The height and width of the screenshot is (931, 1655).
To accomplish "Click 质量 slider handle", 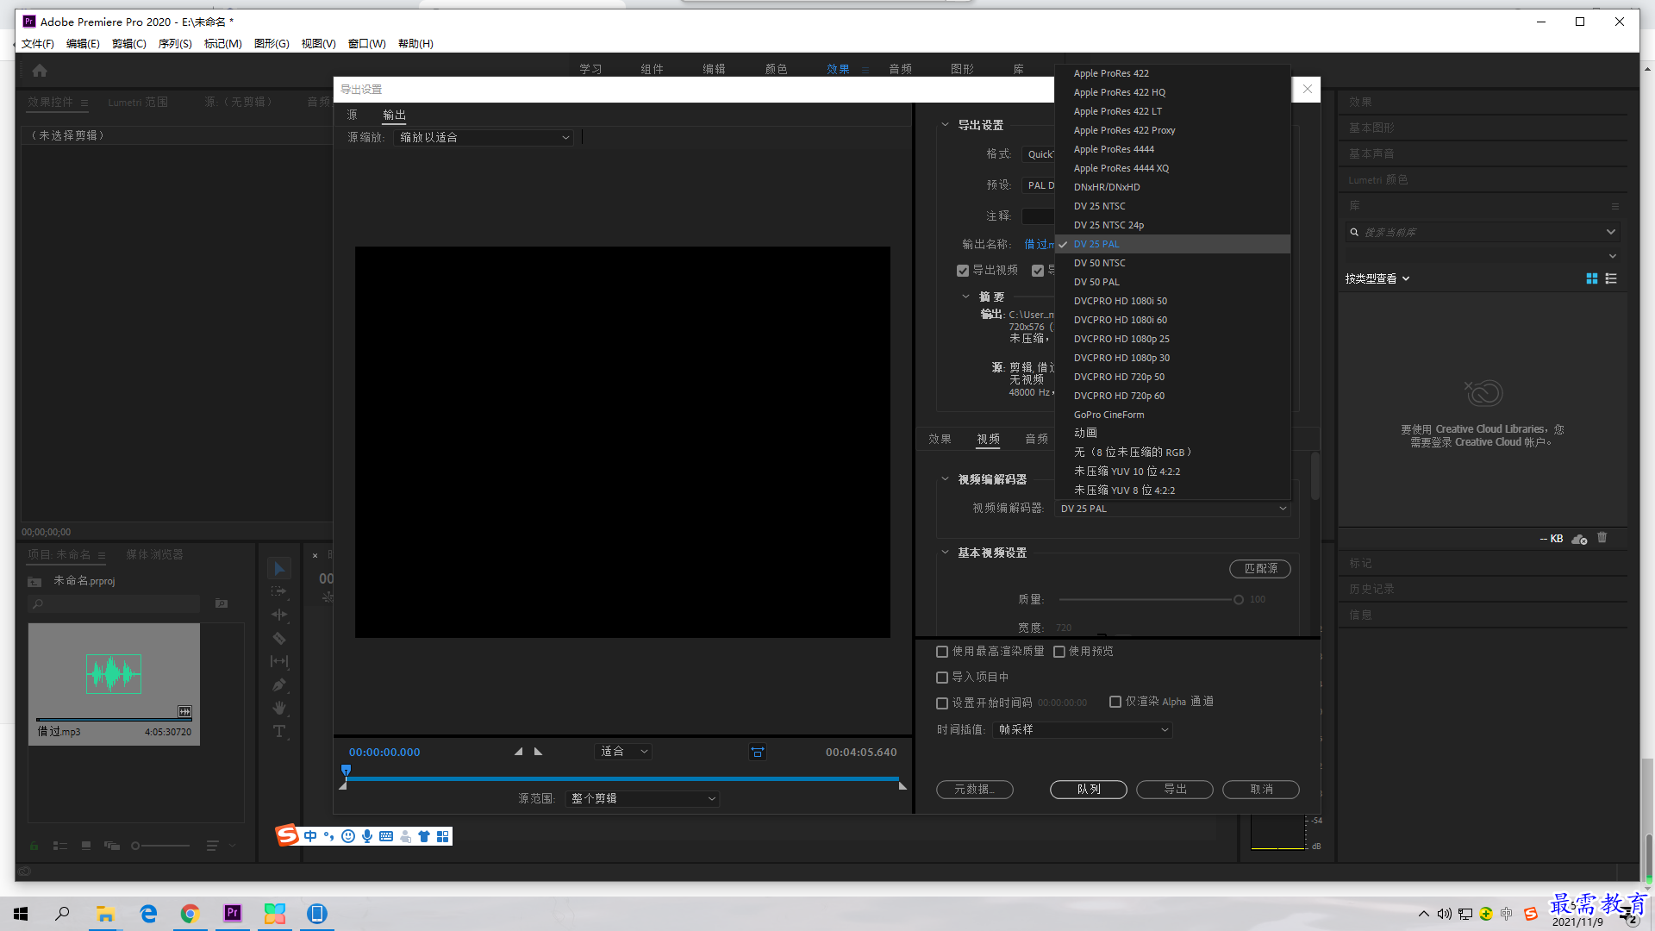I will pyautogui.click(x=1239, y=600).
